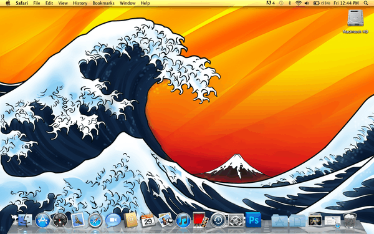
Task: Expand the Applications folder stack in the Dock
Action: (x=279, y=220)
